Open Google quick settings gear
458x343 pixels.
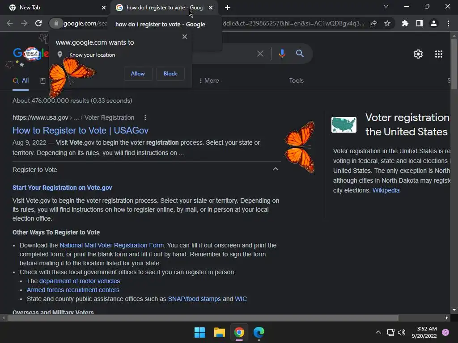pyautogui.click(x=418, y=54)
